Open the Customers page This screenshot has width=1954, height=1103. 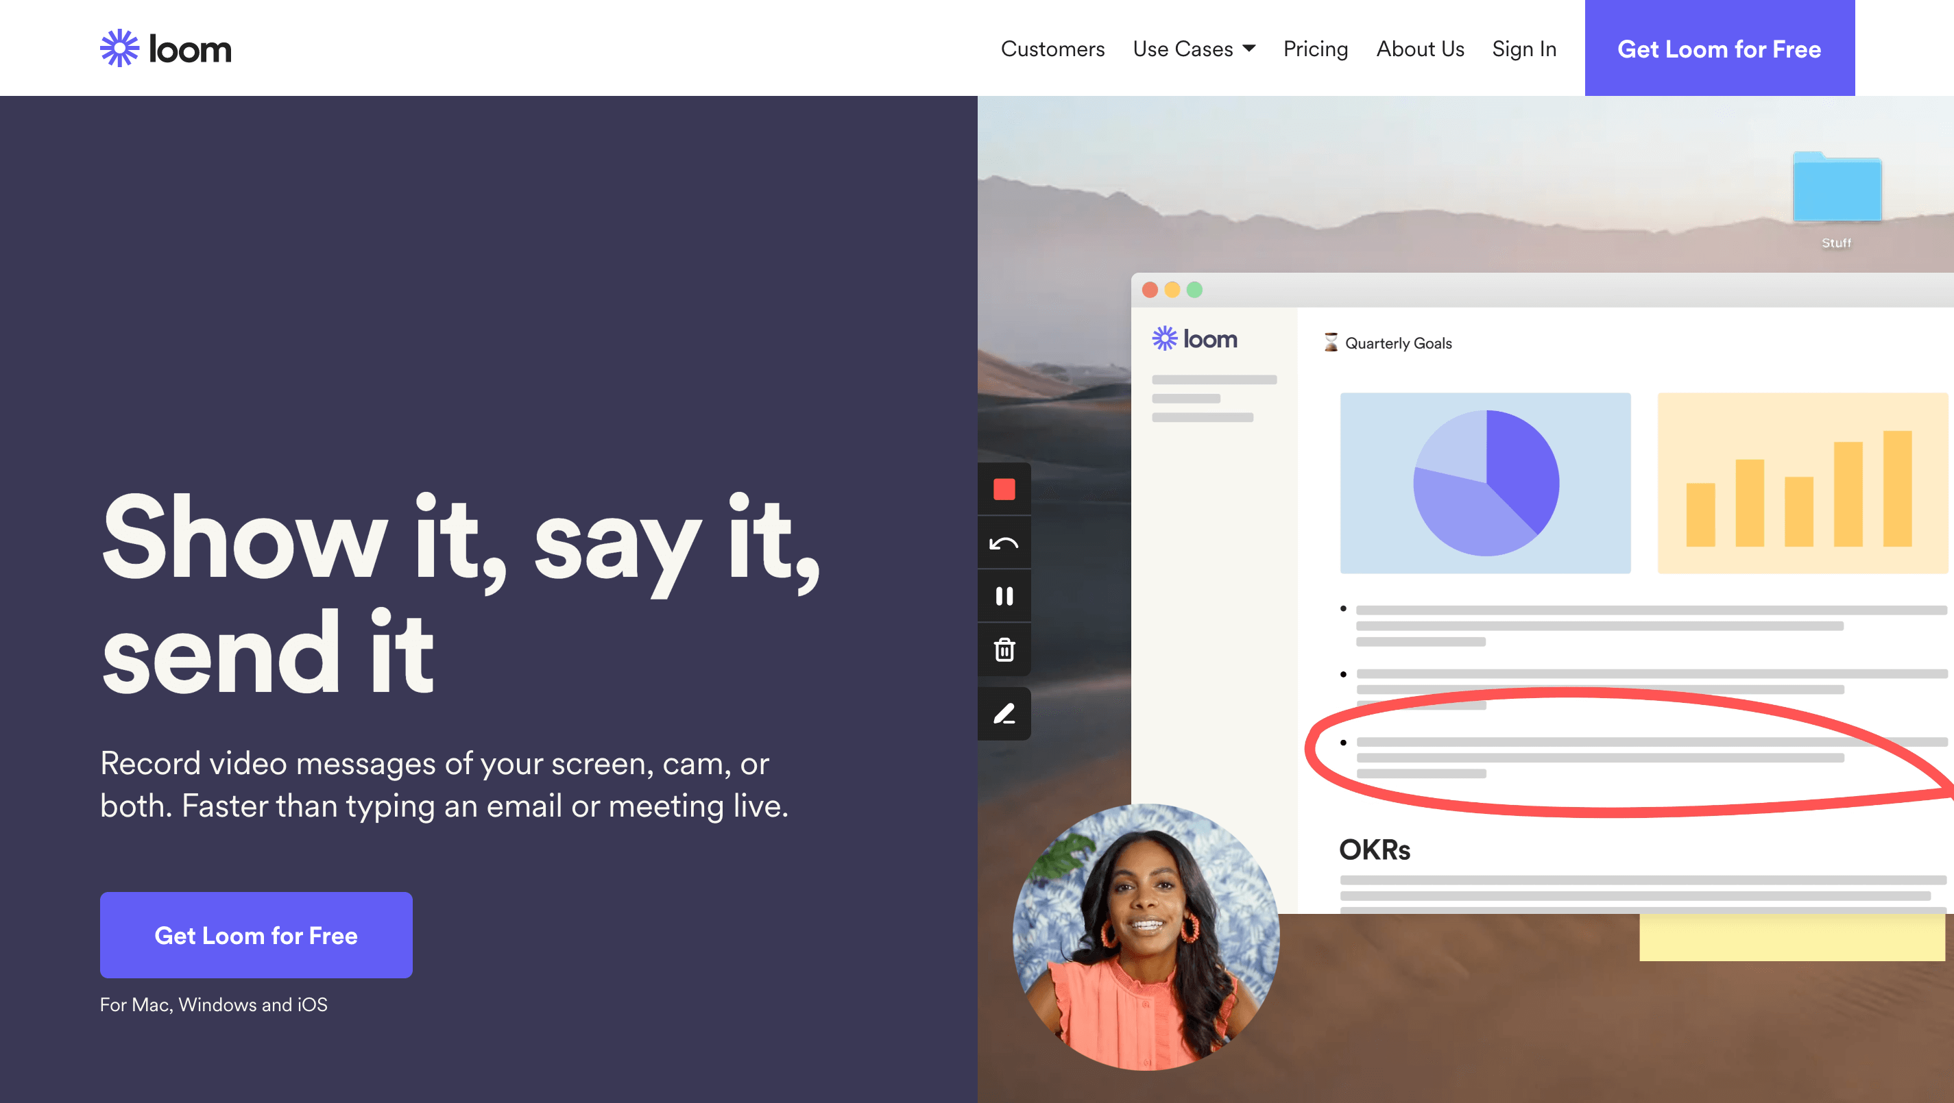(1052, 49)
